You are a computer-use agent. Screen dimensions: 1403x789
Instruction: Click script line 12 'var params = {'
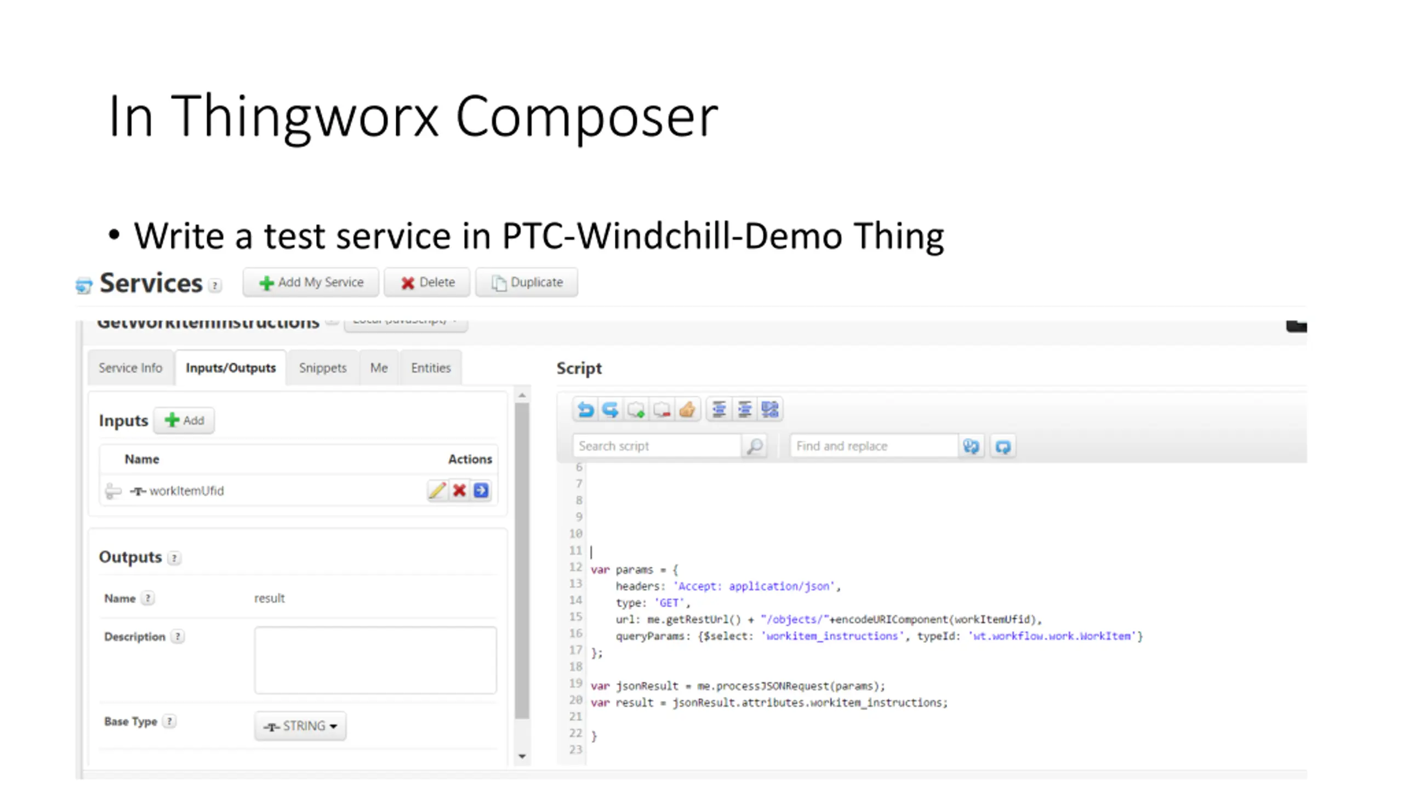point(634,570)
